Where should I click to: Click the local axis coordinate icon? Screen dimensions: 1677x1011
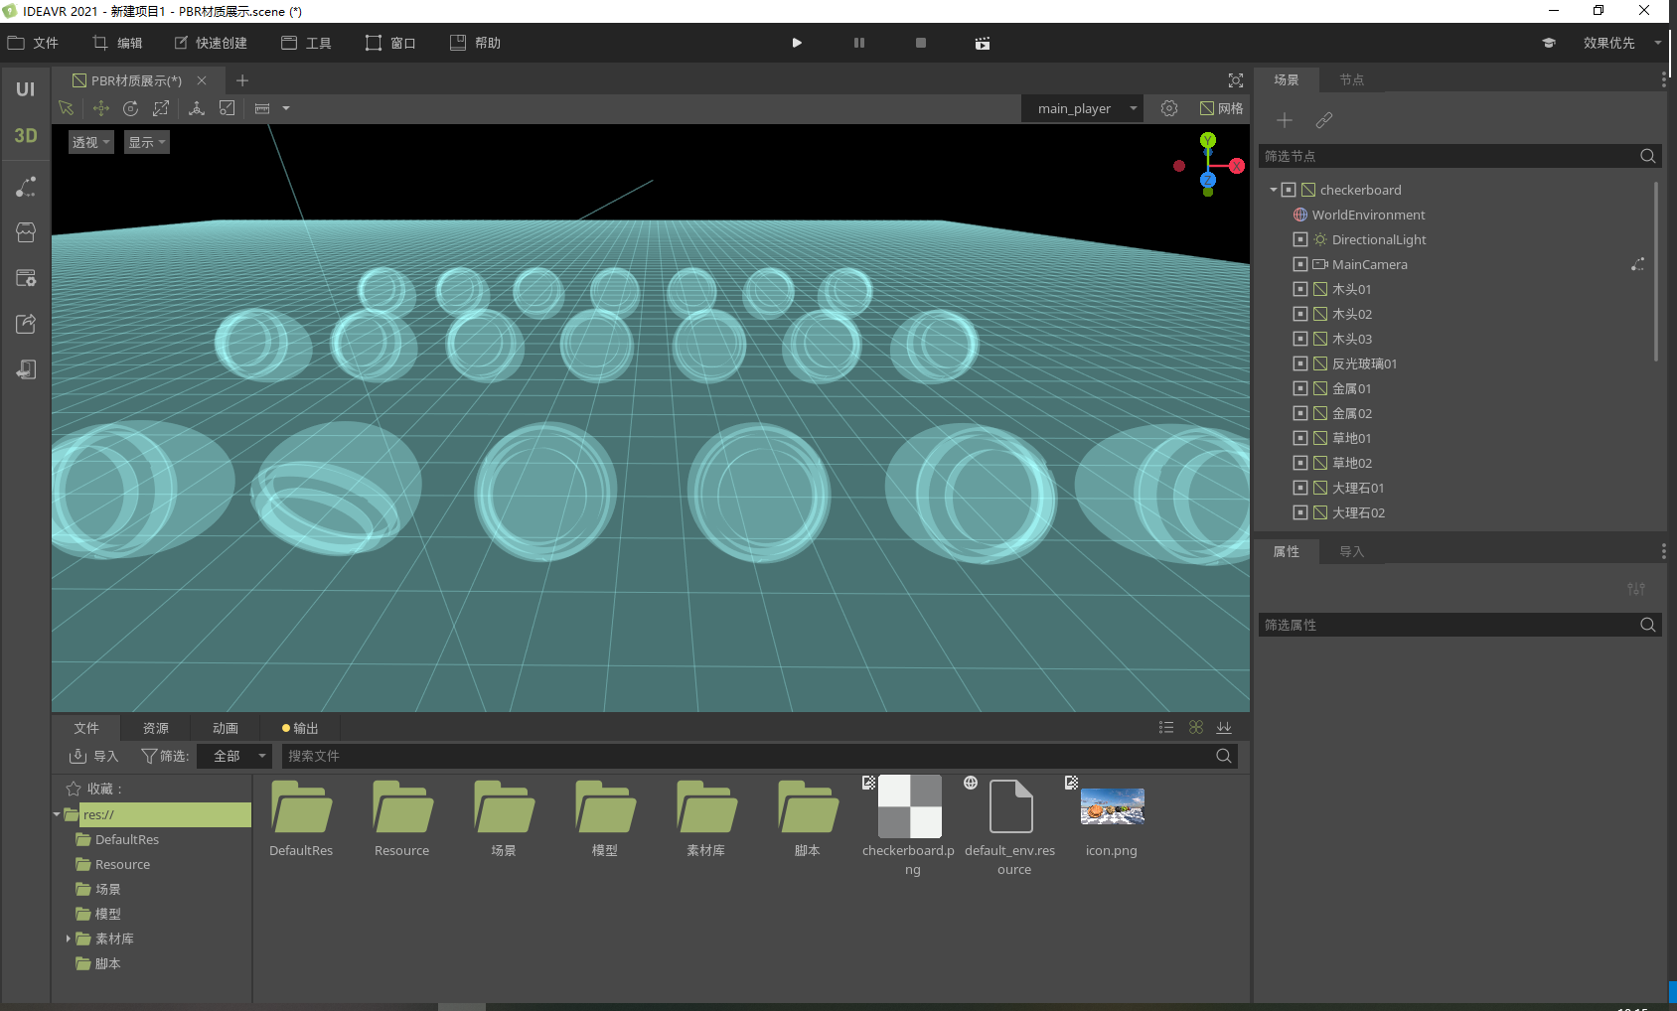point(197,108)
